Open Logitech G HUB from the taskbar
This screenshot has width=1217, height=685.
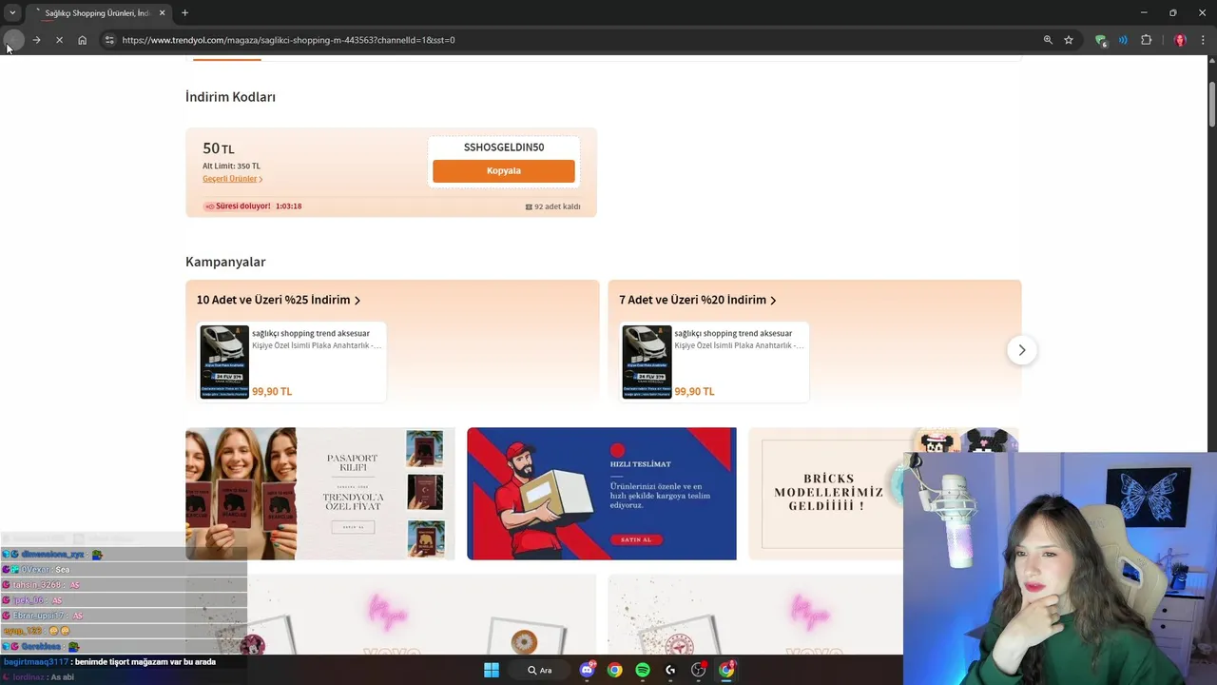670,670
